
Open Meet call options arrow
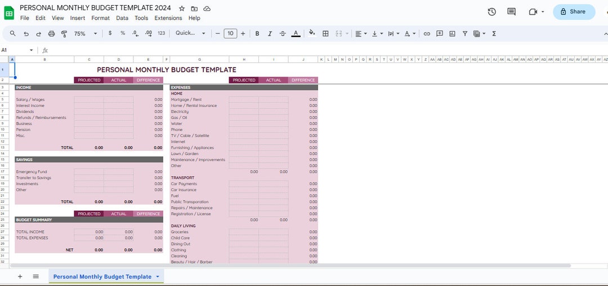[543, 12]
